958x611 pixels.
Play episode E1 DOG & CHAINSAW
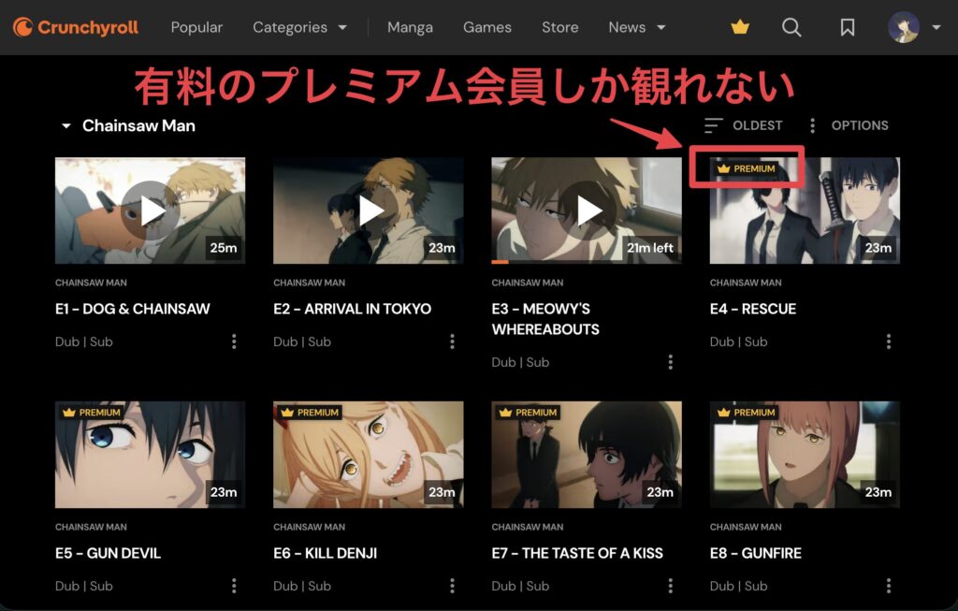coord(150,208)
